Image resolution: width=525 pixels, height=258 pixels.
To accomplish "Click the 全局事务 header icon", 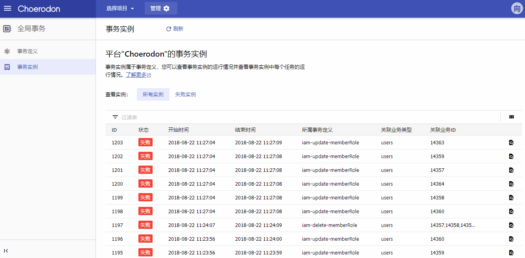I will point(7,29).
